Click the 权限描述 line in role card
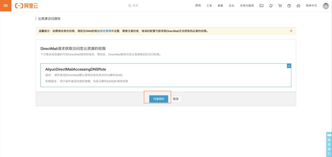Screen dimensions: 332x157 pos(87,81)
